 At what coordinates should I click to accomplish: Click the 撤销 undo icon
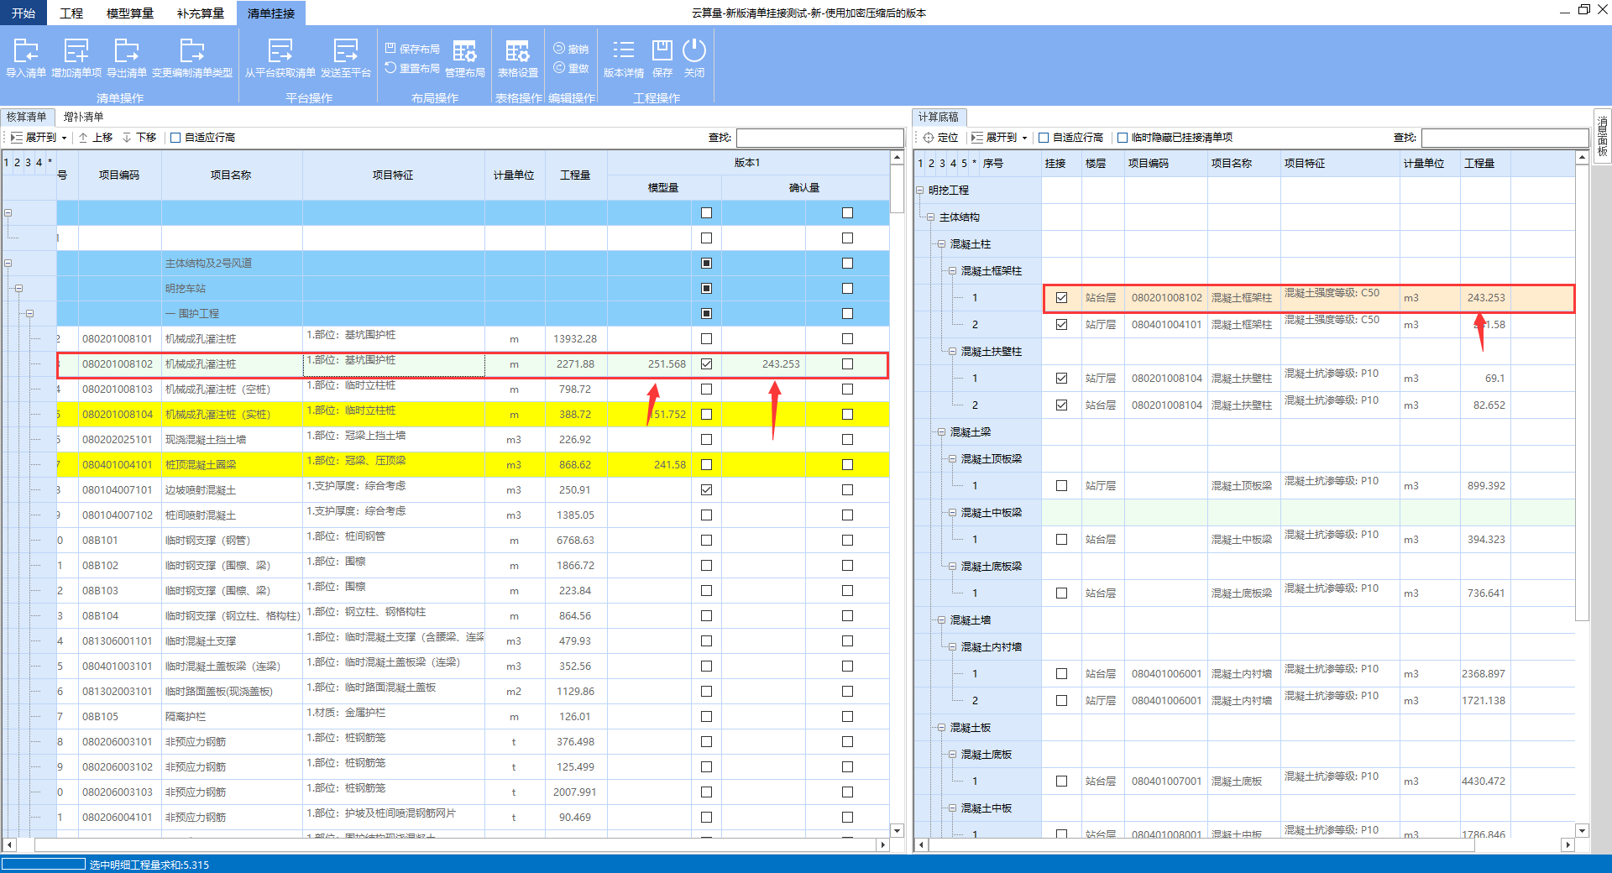coord(559,48)
